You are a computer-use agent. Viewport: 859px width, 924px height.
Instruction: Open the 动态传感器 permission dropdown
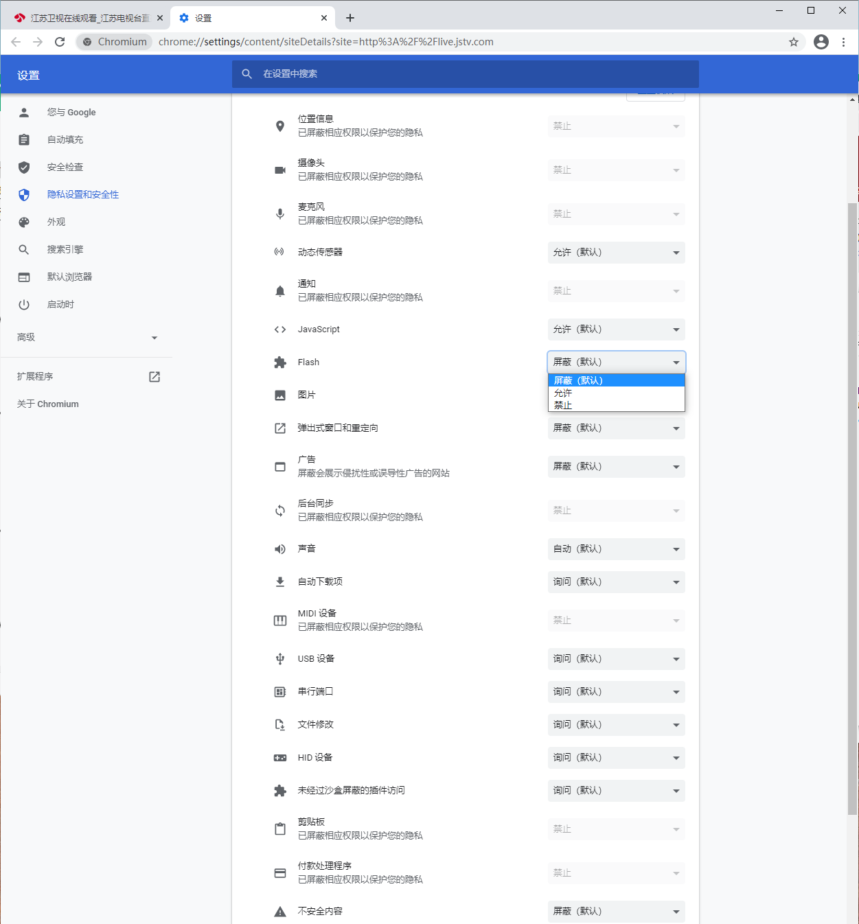point(617,253)
